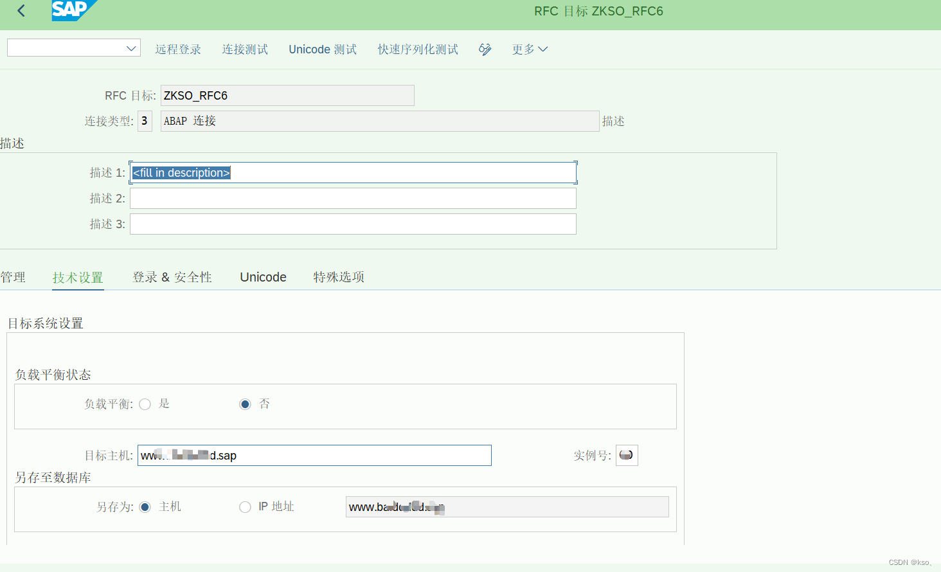Toggle display/change glasses-pencil icon
Screen dimensions: 941x572
[485, 49]
